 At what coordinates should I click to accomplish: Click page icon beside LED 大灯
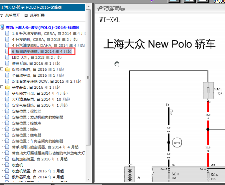pos(7,57)
